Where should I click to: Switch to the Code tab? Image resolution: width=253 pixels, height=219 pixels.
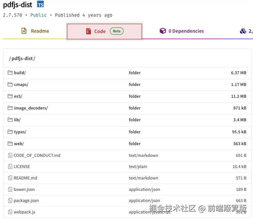105,31
